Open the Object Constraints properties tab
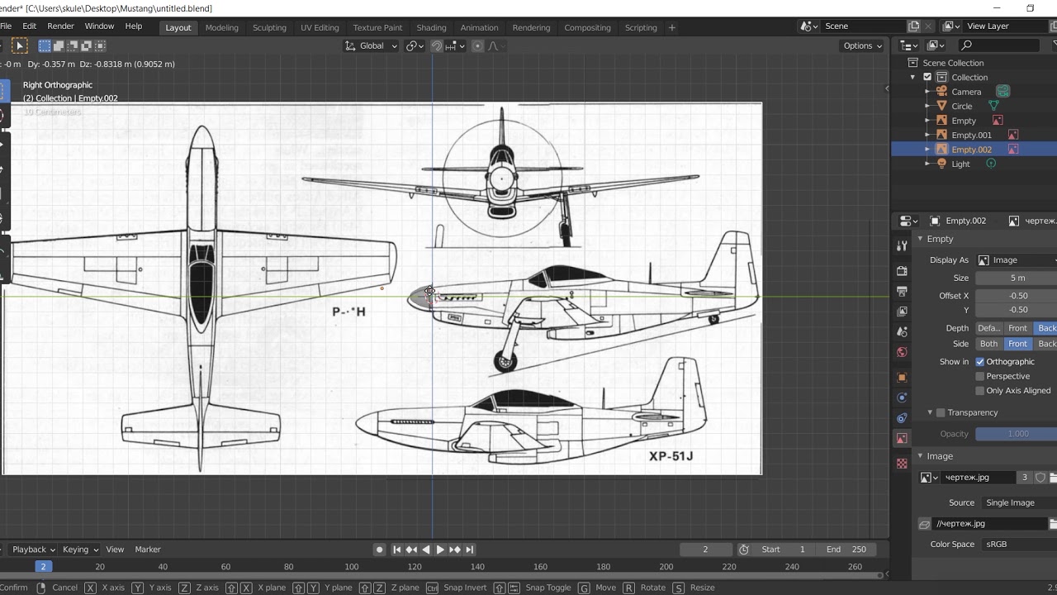This screenshot has height=595, width=1057. click(902, 418)
